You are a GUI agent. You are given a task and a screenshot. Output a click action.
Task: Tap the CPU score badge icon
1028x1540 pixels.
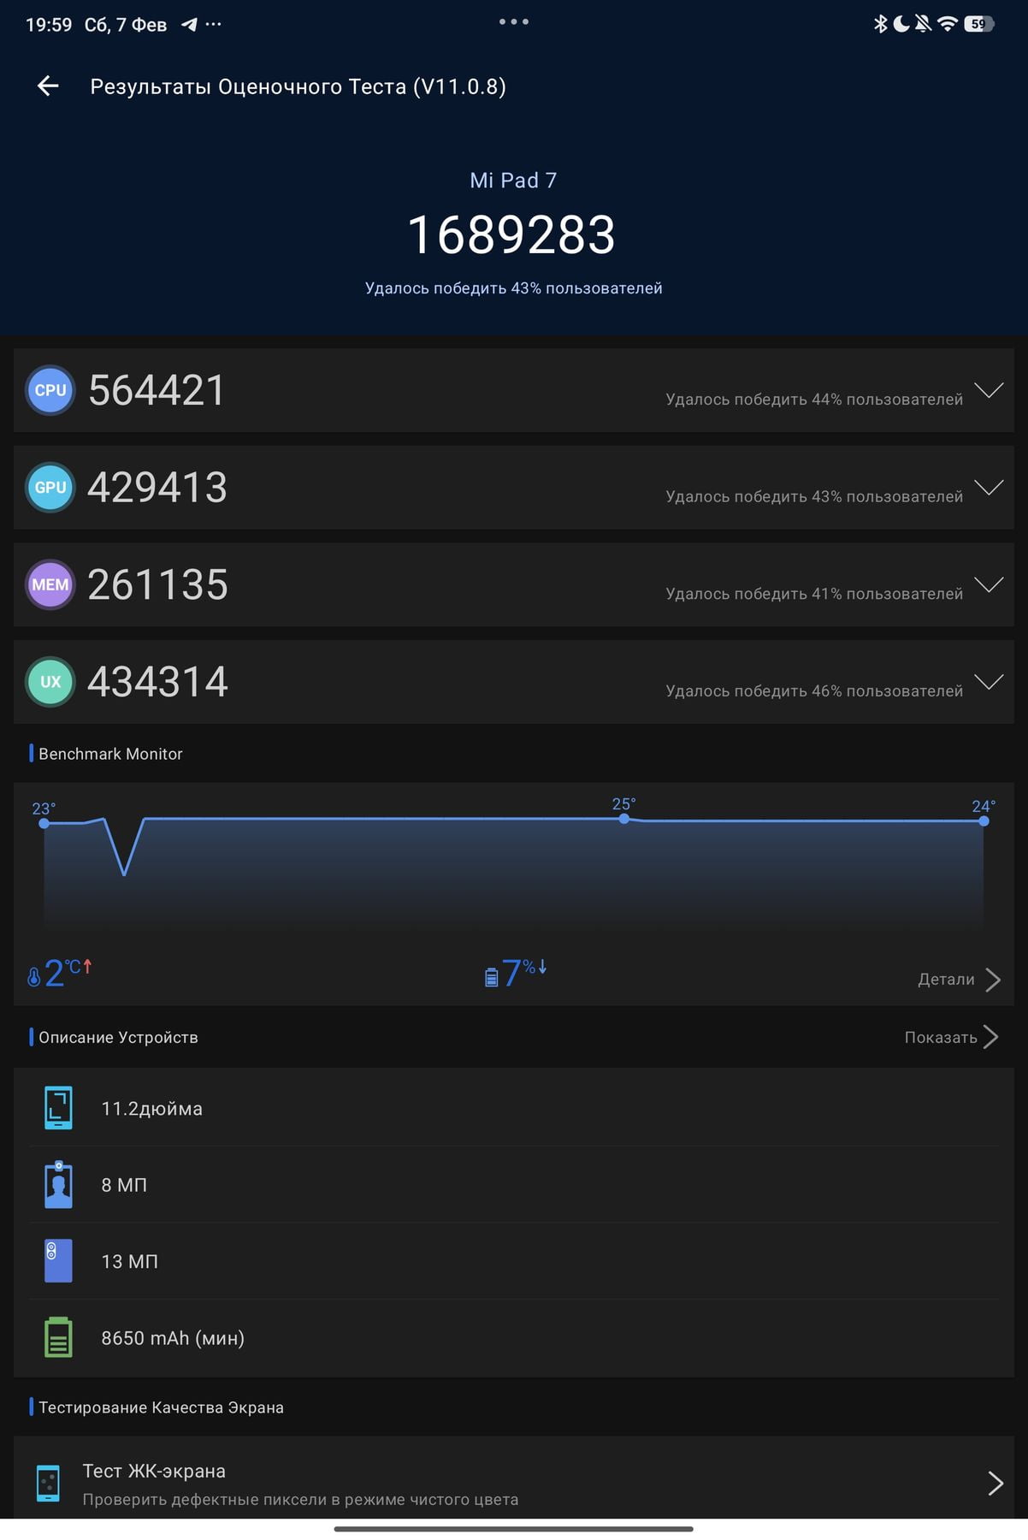tap(50, 390)
